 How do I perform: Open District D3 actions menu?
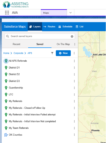coord(74,81)
